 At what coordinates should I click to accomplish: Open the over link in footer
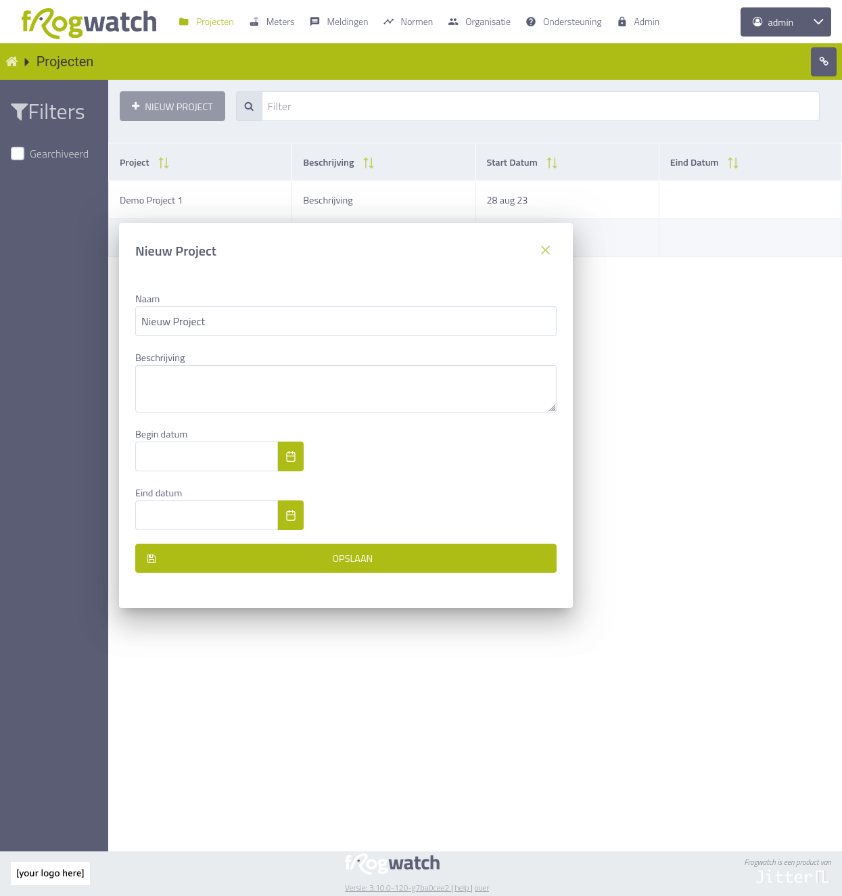coord(482,888)
